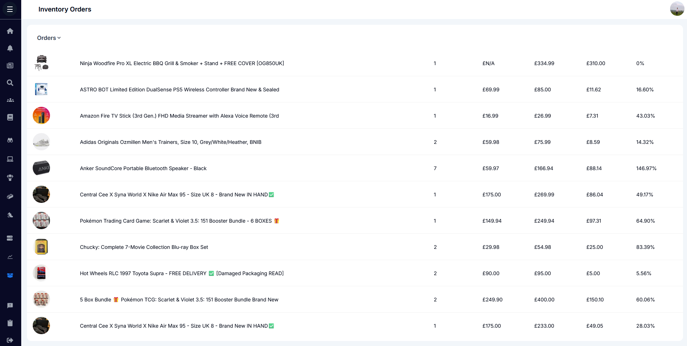This screenshot has width=687, height=346.
Task: Go to the Home sidebar icon
Action: pyautogui.click(x=10, y=31)
